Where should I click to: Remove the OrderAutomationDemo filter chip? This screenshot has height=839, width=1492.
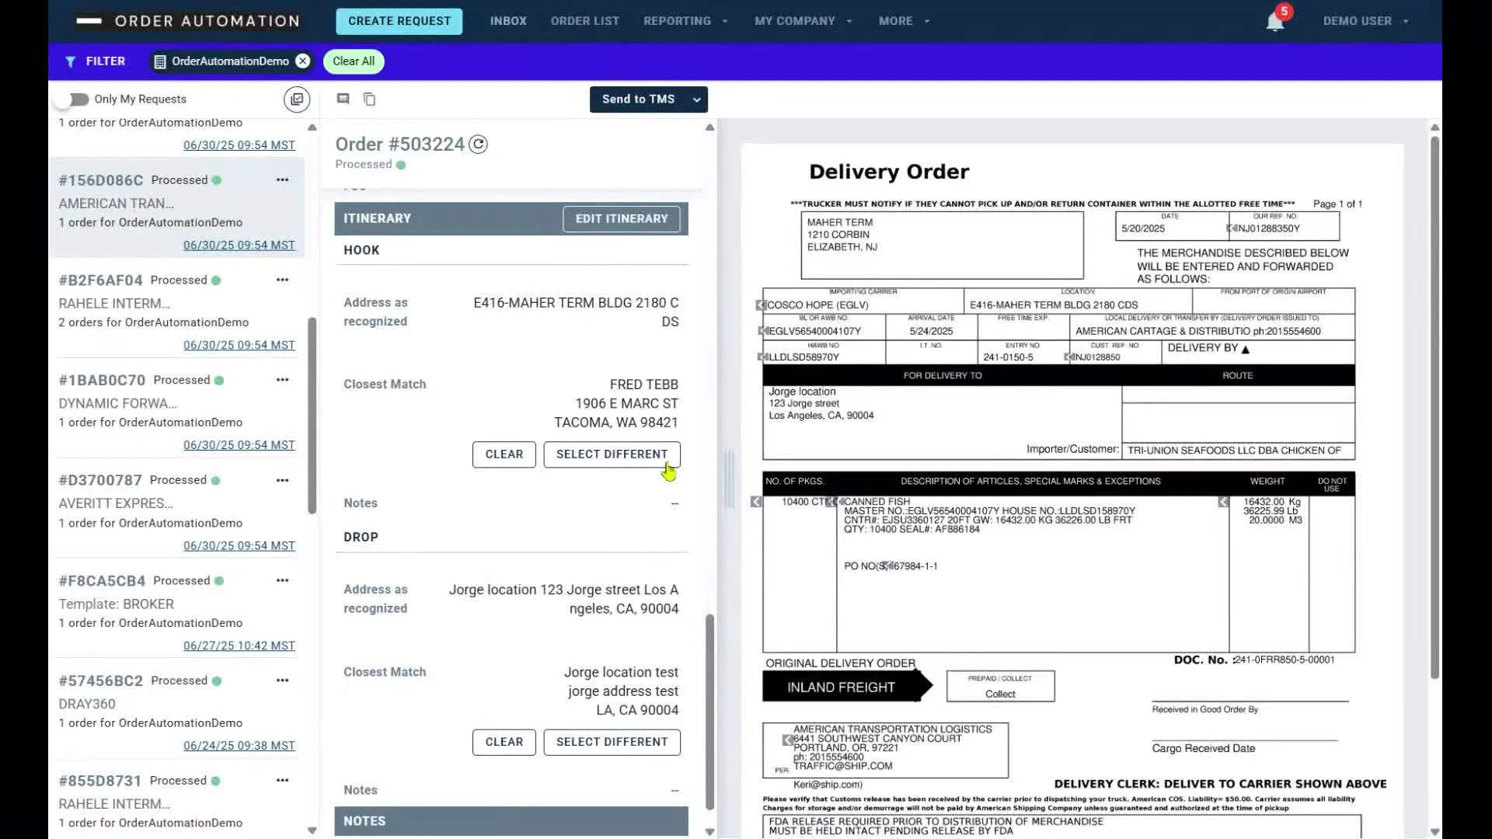point(303,61)
